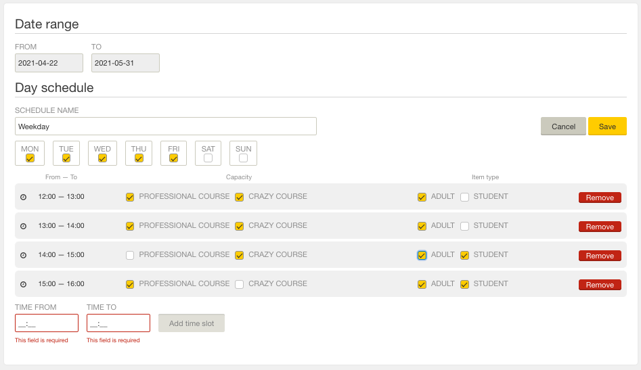Uncheck the THU day checkbox
641x370 pixels.
click(139, 158)
